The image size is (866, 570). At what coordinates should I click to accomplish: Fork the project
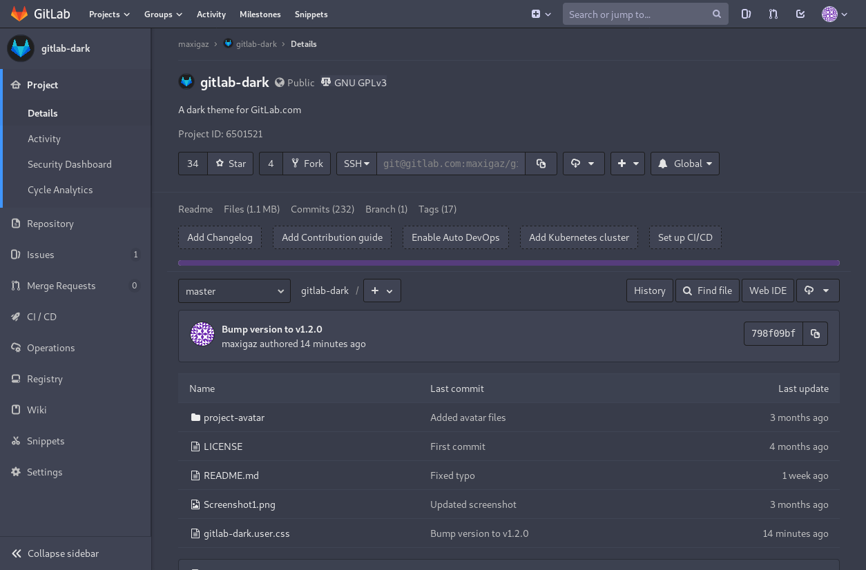307,164
